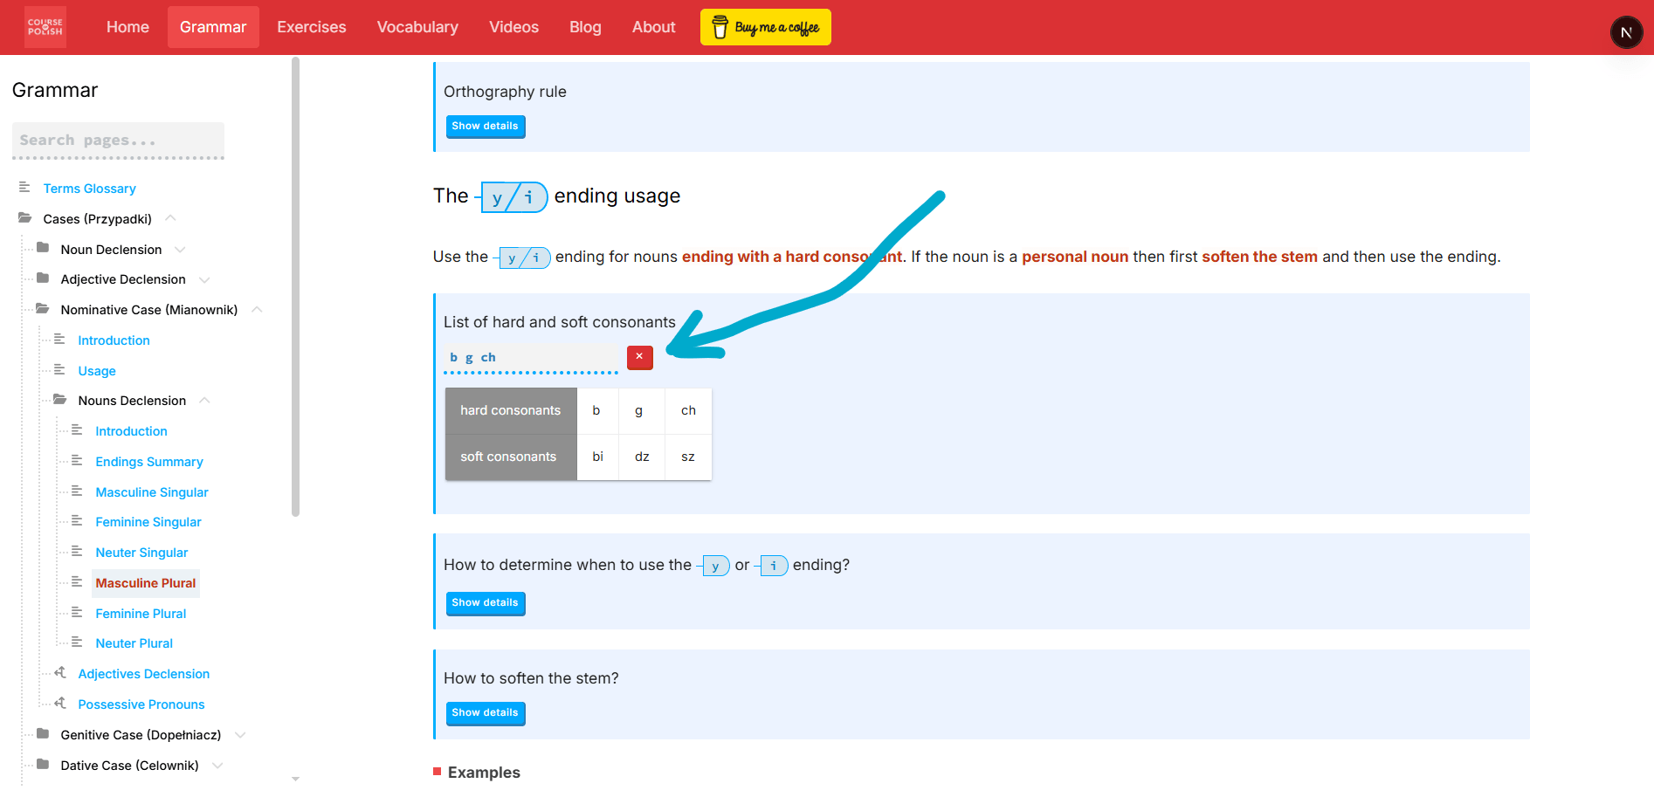Image resolution: width=1654 pixels, height=797 pixels.
Task: Click Show details under Orthography rule
Action: [485, 126]
